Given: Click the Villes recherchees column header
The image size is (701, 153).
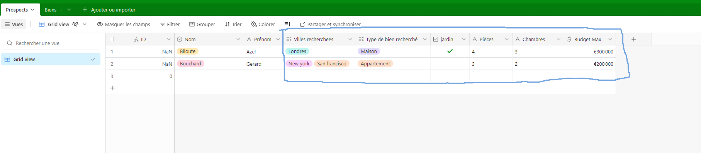Looking at the screenshot, I should (x=319, y=39).
